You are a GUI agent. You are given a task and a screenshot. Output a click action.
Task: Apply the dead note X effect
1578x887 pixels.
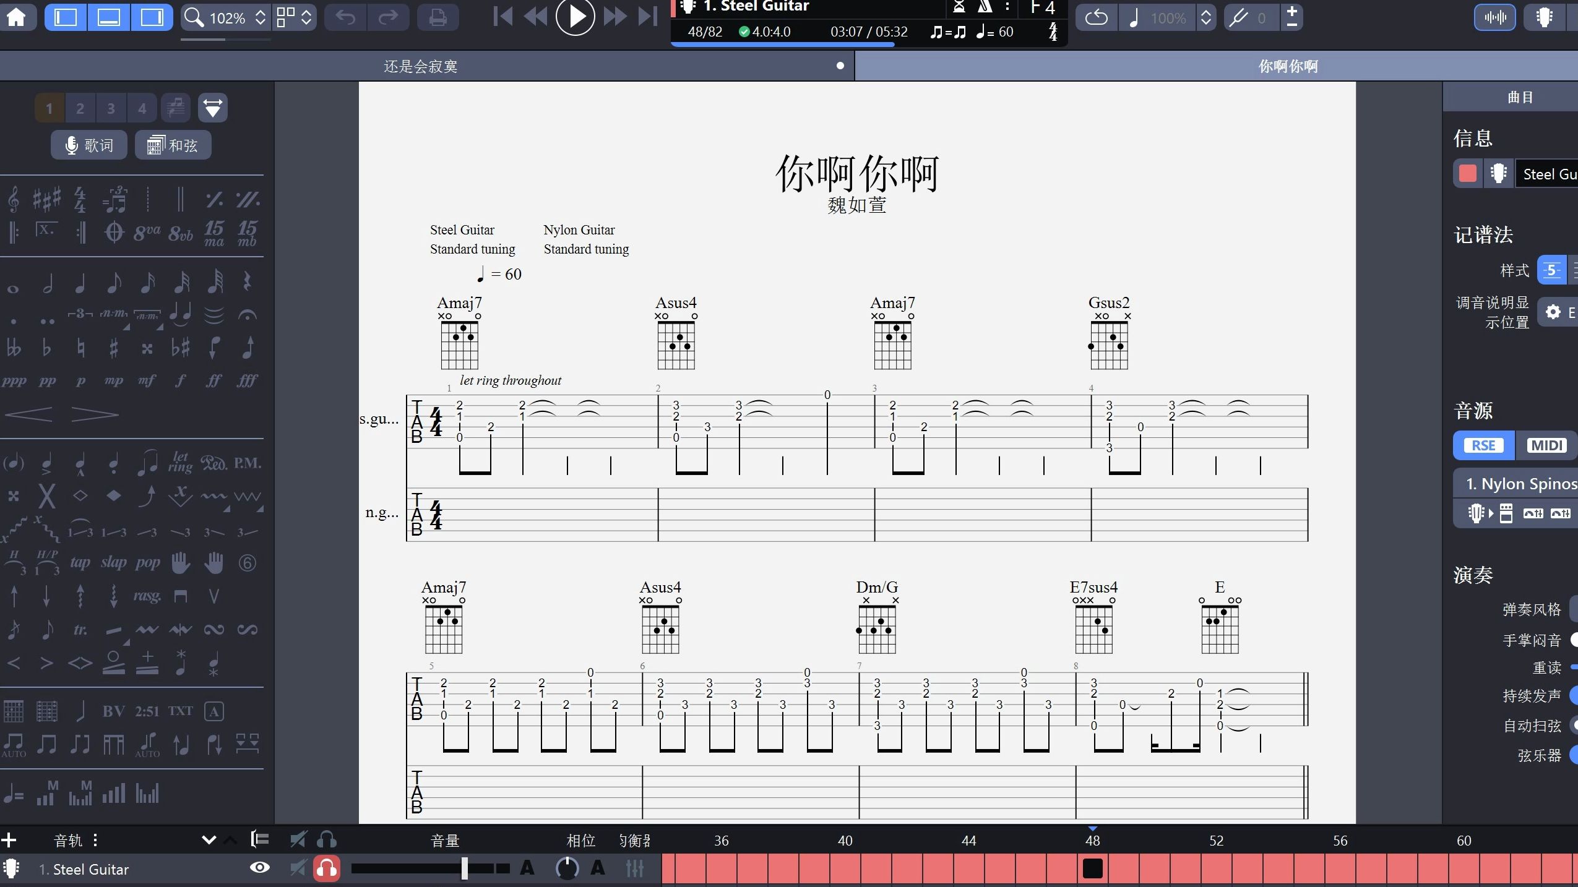pyautogui.click(x=47, y=496)
